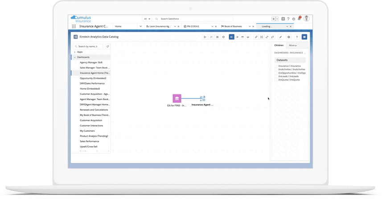
Task: Select the EA for FINS app node
Action: [177, 98]
